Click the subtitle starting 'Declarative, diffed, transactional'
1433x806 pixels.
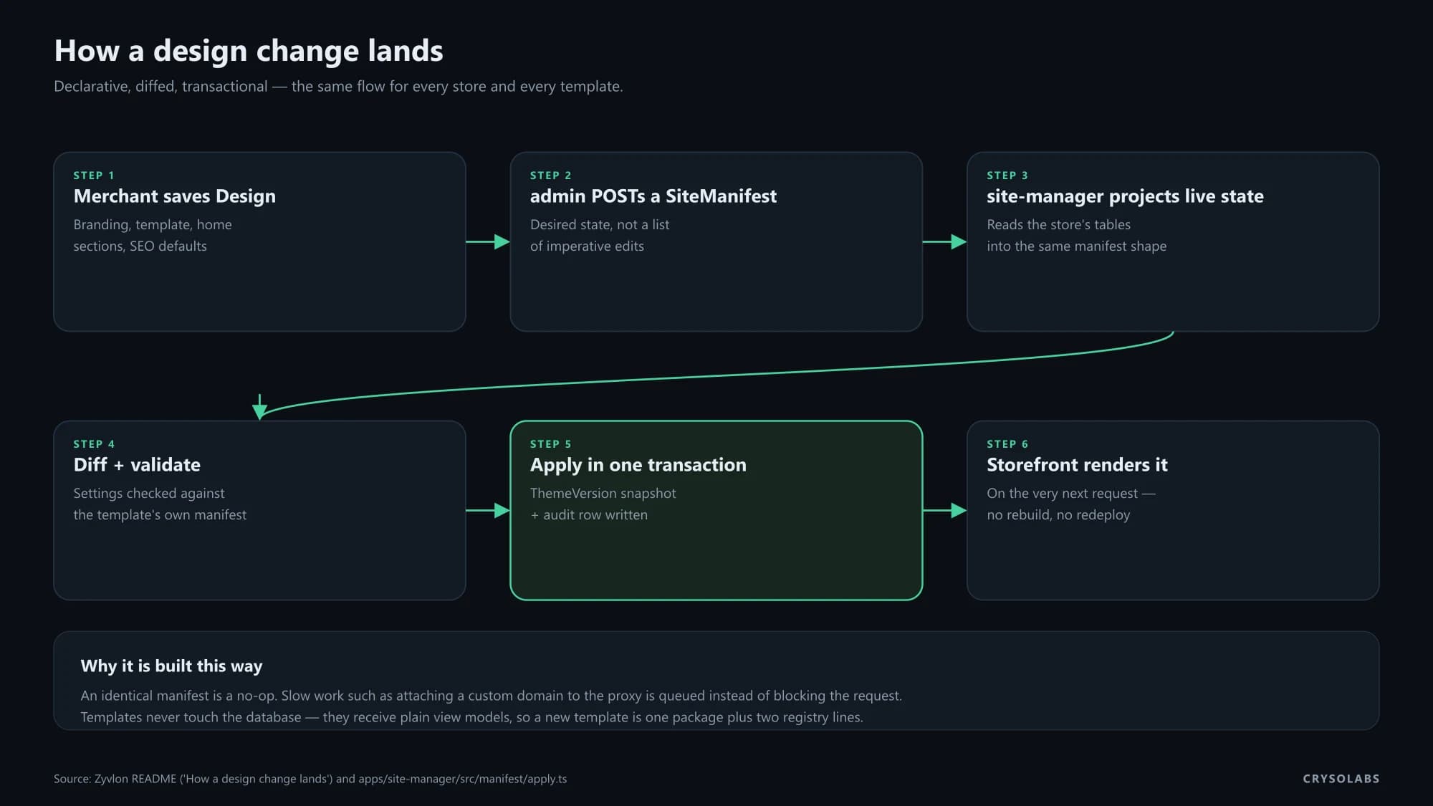[x=338, y=87]
